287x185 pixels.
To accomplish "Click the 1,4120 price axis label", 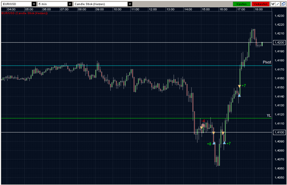I will pyautogui.click(x=279, y=114).
